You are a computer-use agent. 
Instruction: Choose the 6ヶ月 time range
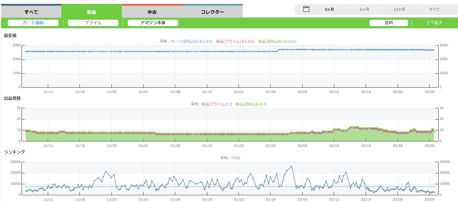[x=364, y=10]
